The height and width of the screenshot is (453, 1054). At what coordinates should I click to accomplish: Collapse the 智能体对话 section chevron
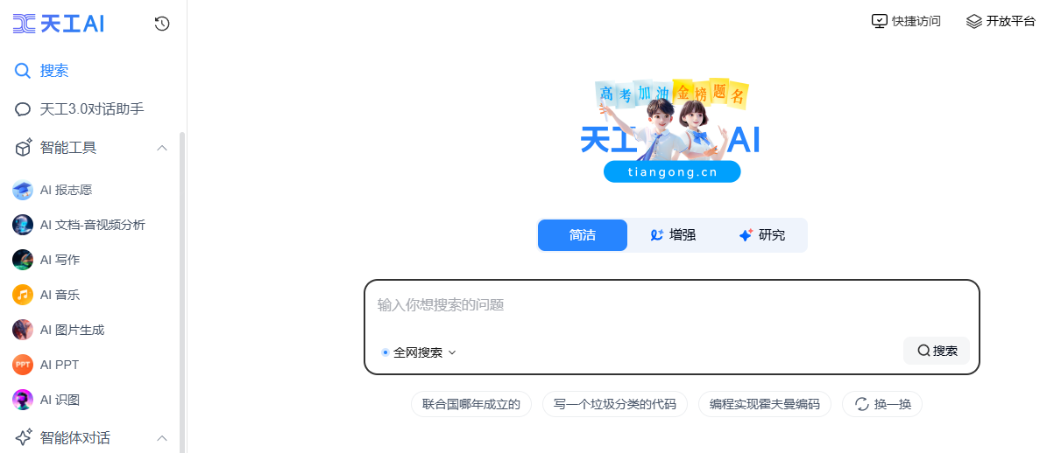pos(162,437)
